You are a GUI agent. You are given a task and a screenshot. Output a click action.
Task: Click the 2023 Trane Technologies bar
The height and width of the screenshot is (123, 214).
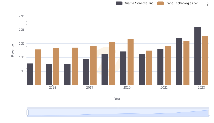[x=205, y=61]
